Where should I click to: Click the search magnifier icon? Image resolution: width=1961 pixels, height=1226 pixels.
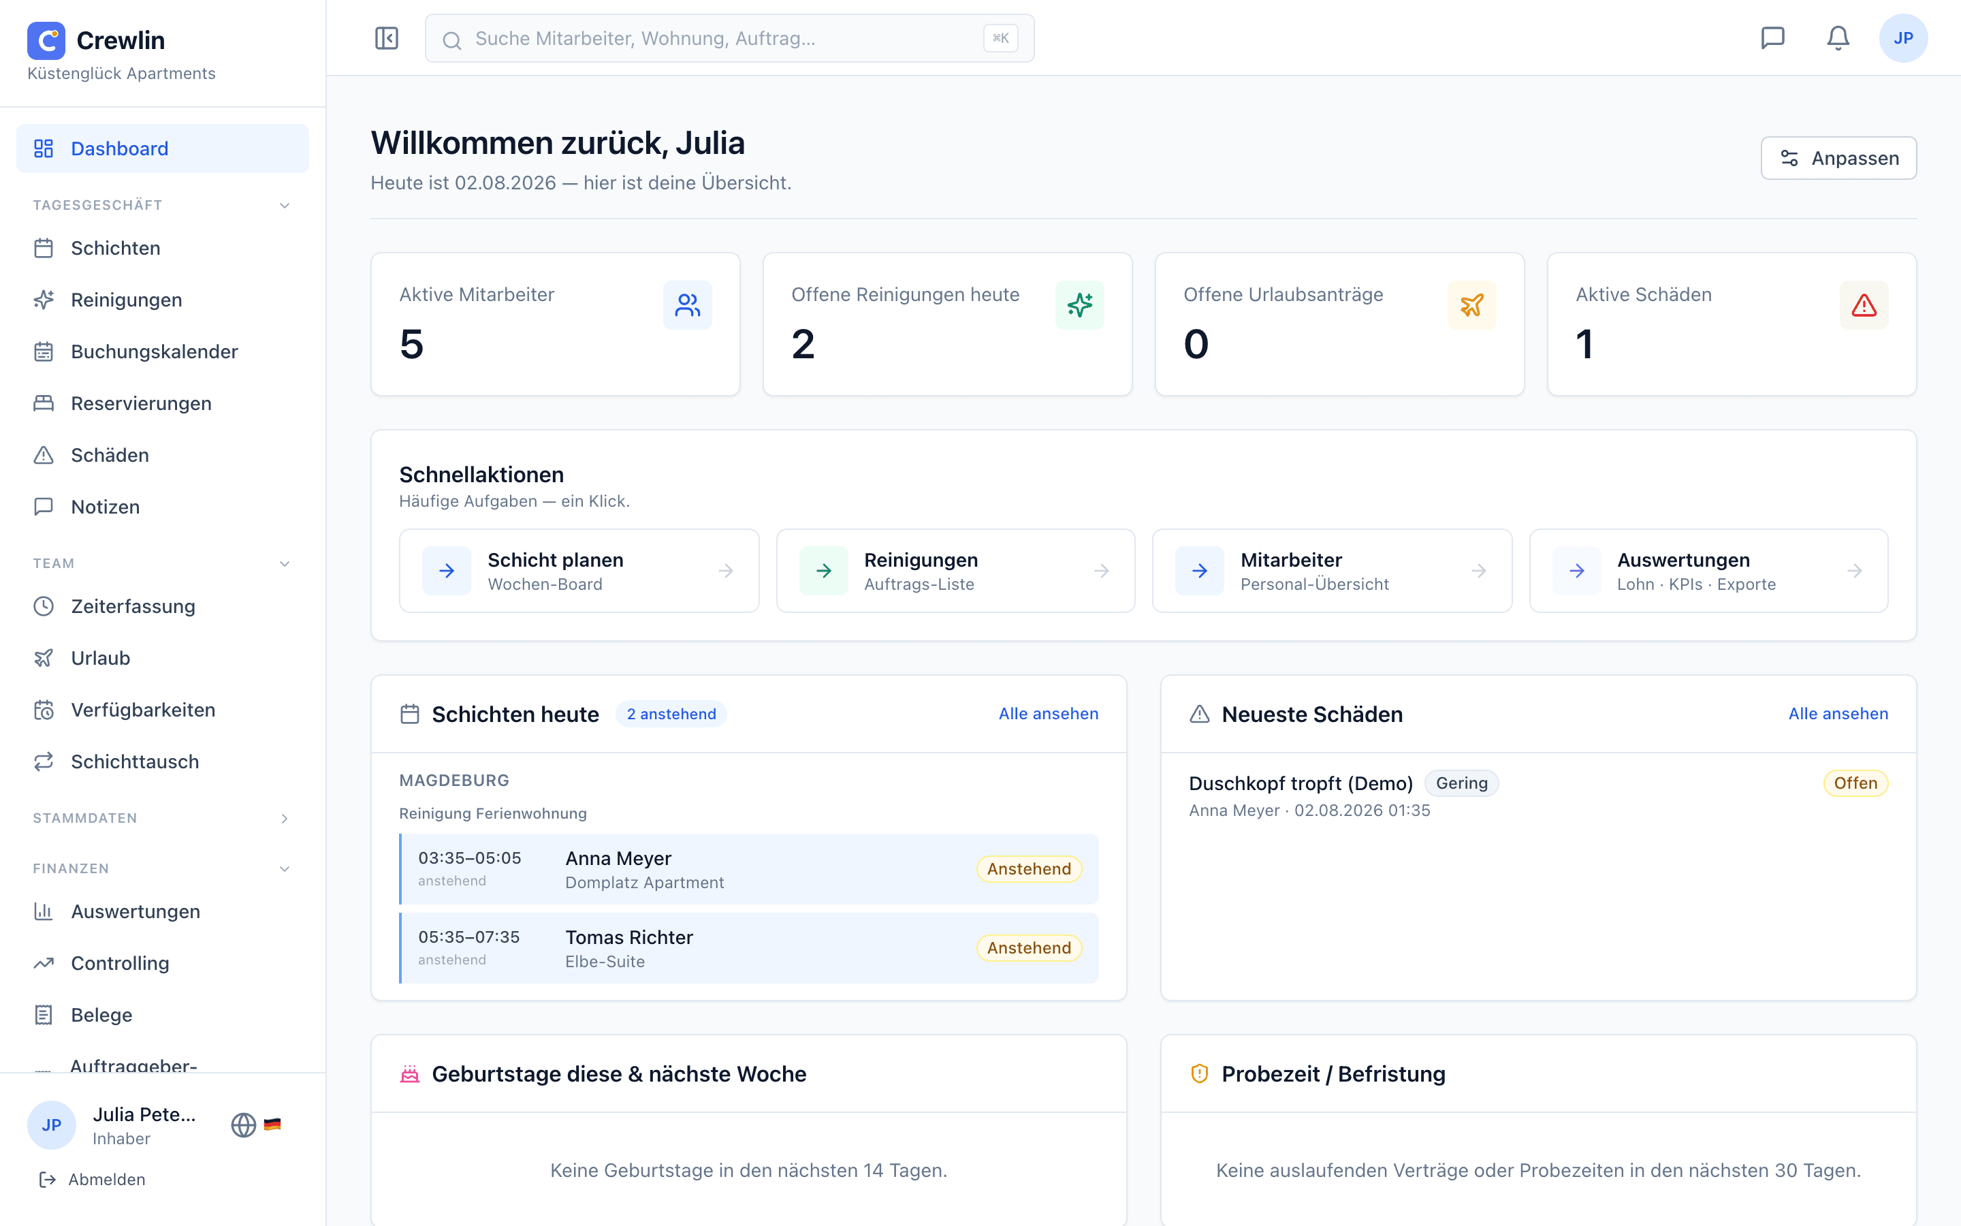[x=452, y=40]
